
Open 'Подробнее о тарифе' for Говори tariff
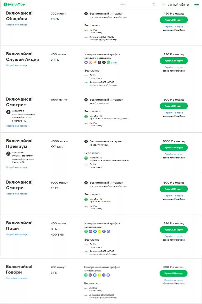pos(17,278)
